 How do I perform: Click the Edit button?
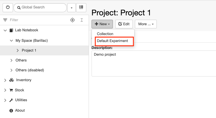pyautogui.click(x=124, y=24)
